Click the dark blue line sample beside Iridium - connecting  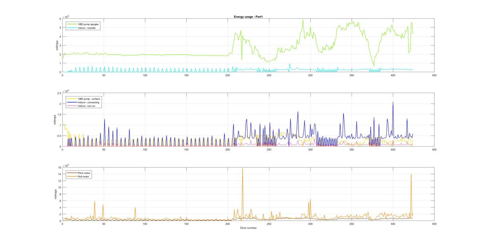(72, 102)
